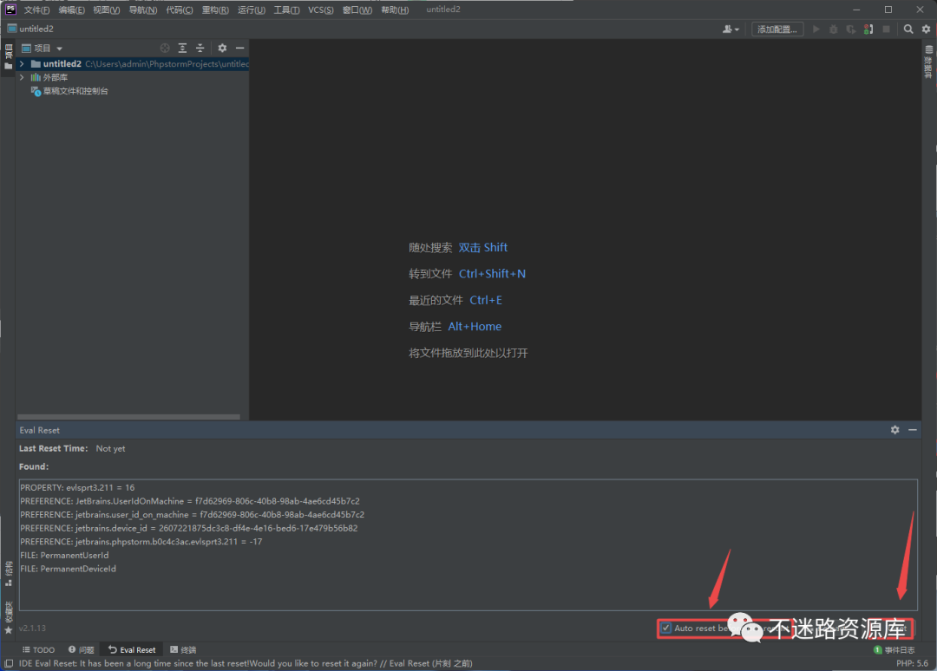Toggle the Auto reset checkbox
Image resolution: width=937 pixels, height=671 pixels.
coord(666,628)
